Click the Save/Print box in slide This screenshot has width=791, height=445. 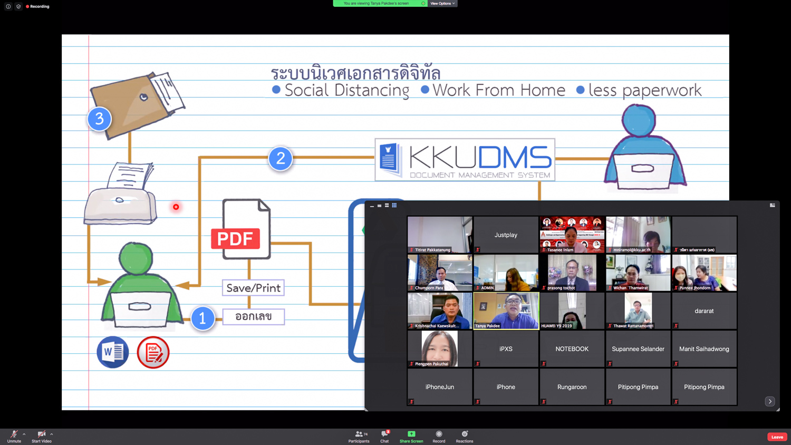tap(254, 288)
